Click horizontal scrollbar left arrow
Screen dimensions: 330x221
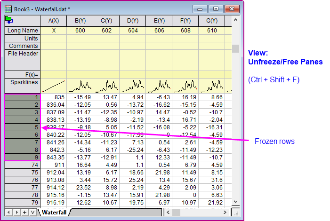(168, 213)
